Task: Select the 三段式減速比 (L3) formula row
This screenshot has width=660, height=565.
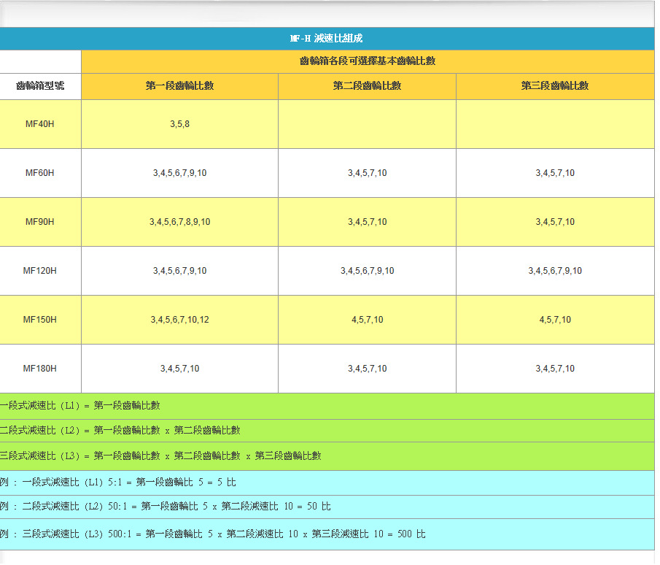Action: click(x=160, y=456)
